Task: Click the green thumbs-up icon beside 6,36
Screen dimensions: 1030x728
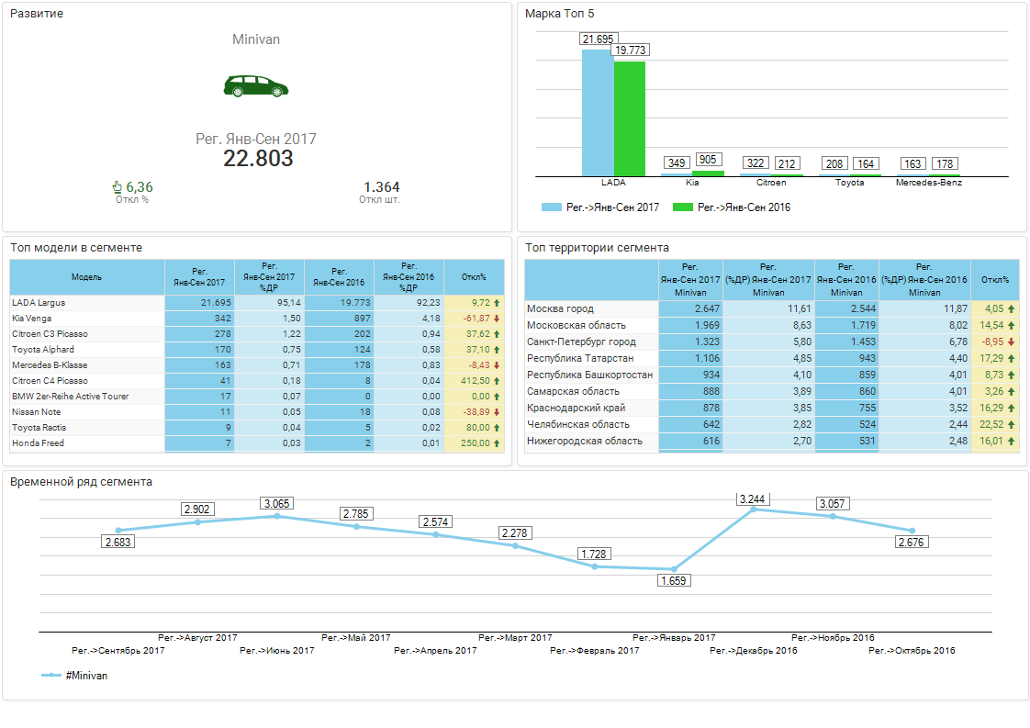Action: [118, 187]
